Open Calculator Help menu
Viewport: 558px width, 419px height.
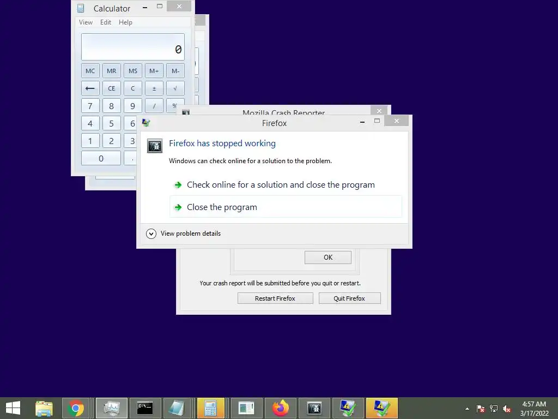click(125, 22)
